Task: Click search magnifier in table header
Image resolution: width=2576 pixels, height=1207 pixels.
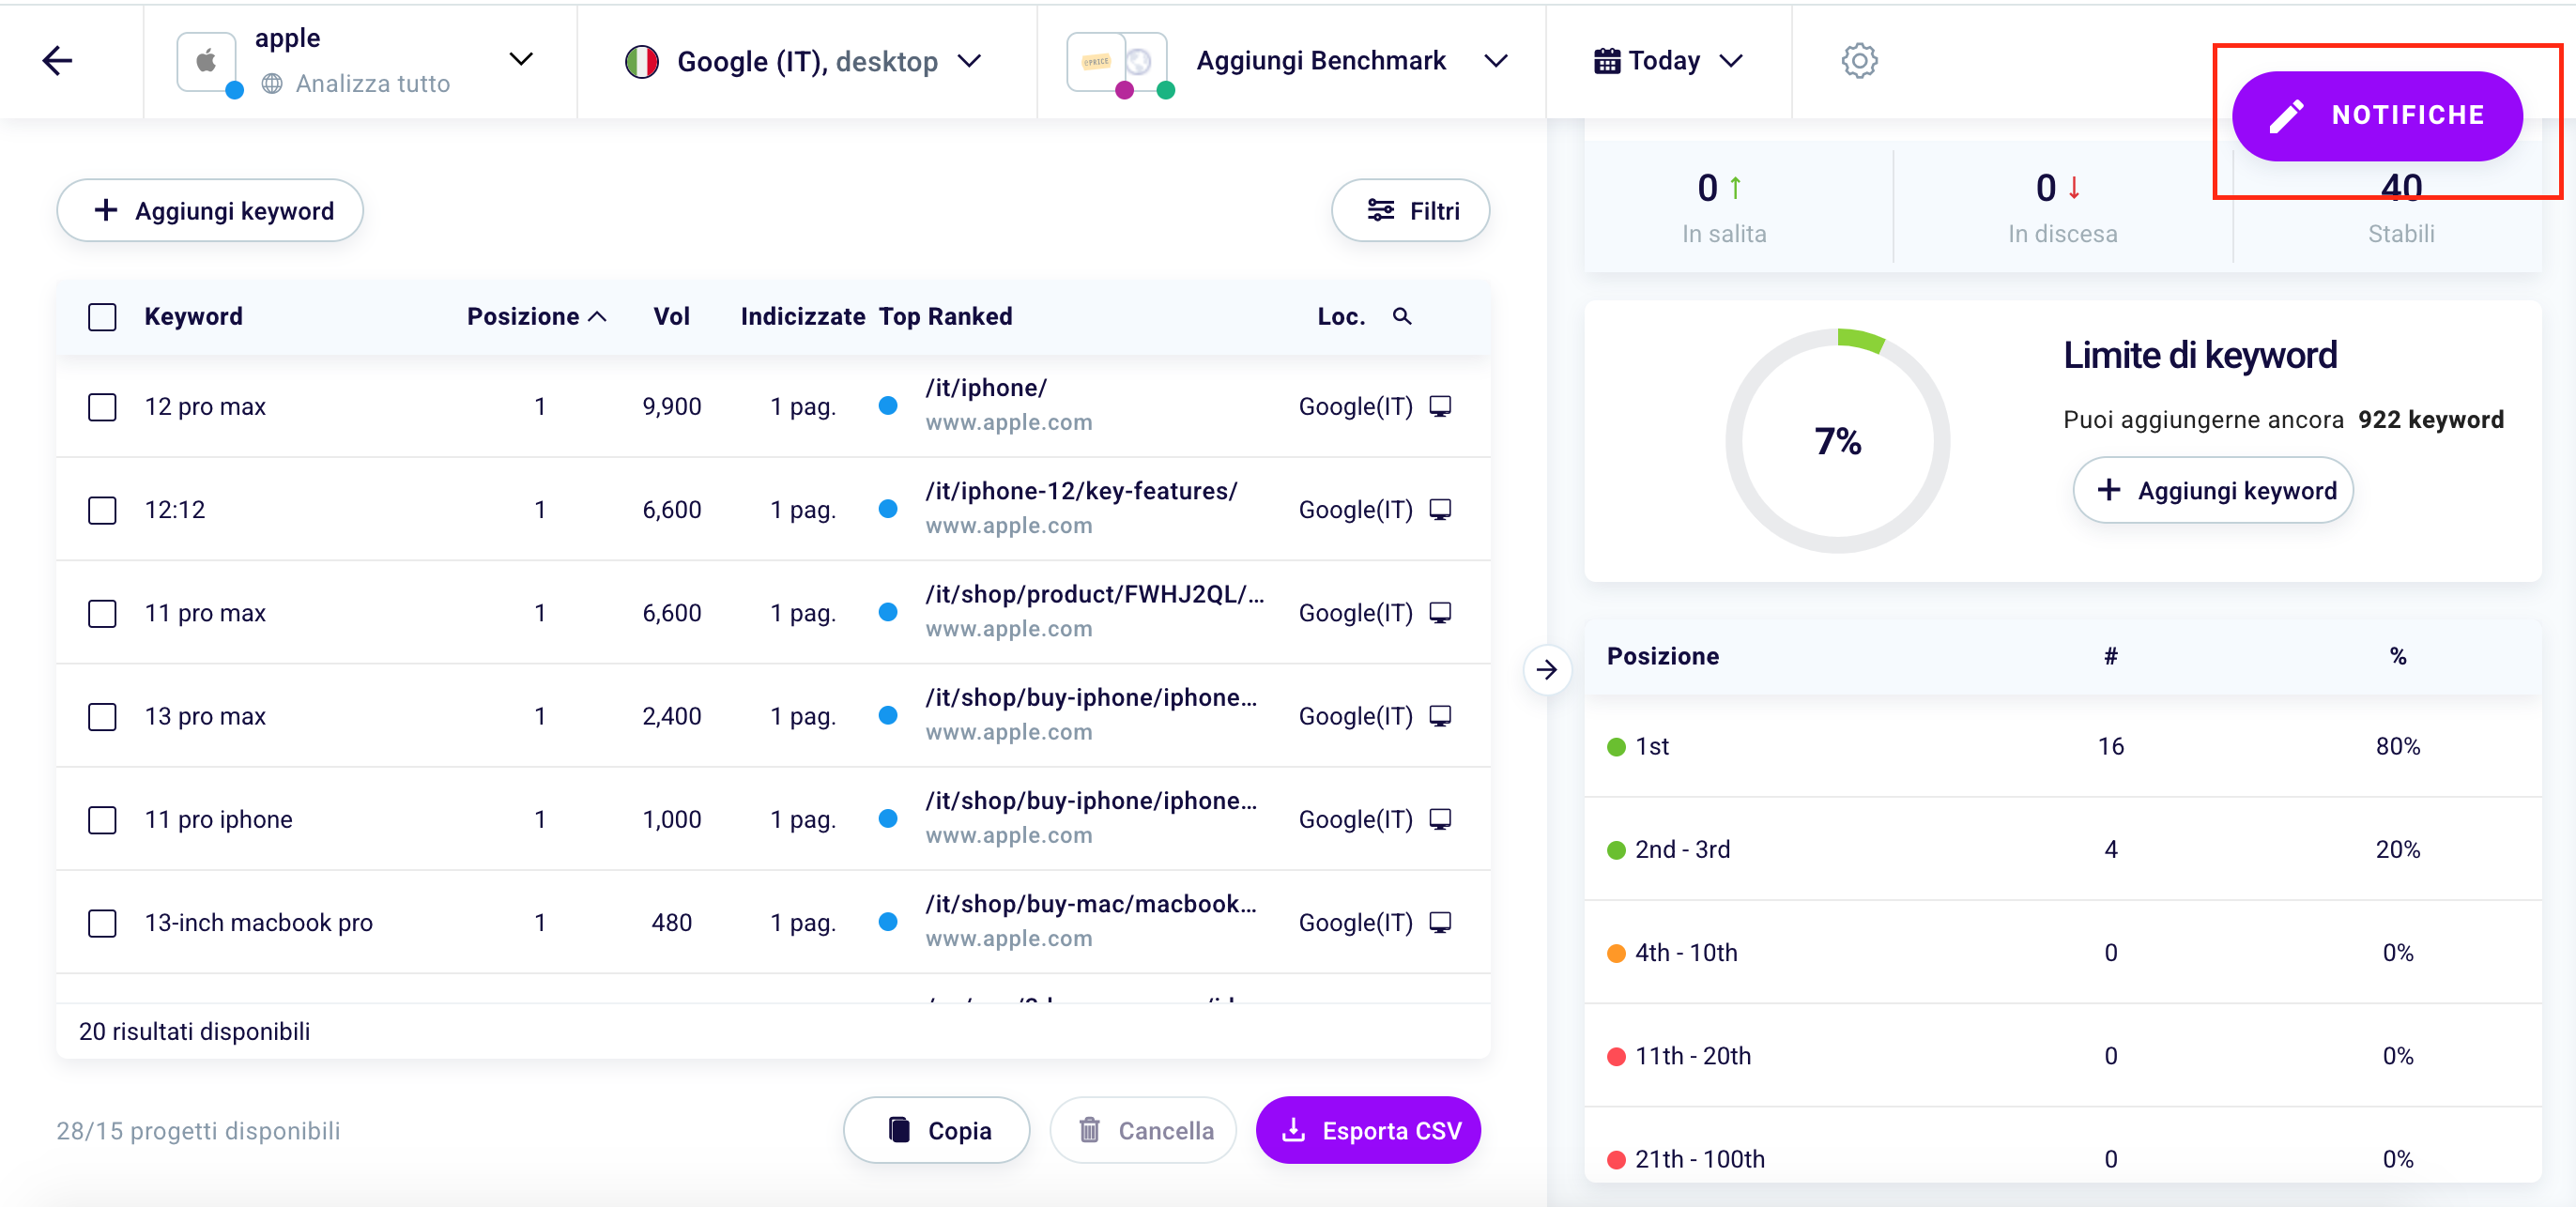Action: pos(1402,316)
